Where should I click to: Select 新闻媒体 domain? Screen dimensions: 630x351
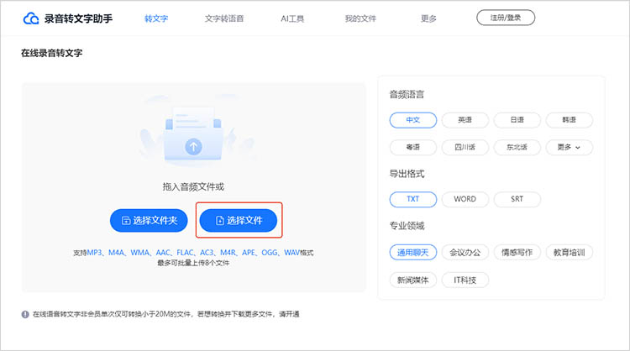coord(413,280)
